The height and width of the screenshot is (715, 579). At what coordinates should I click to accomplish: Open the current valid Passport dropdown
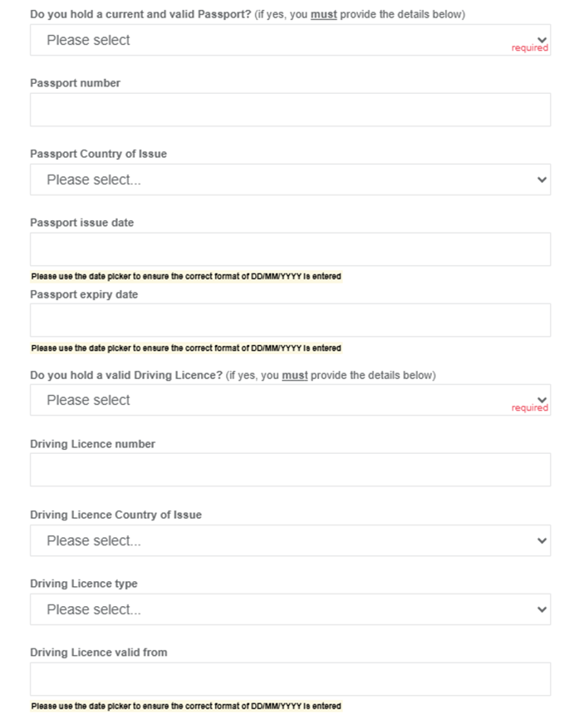(290, 40)
